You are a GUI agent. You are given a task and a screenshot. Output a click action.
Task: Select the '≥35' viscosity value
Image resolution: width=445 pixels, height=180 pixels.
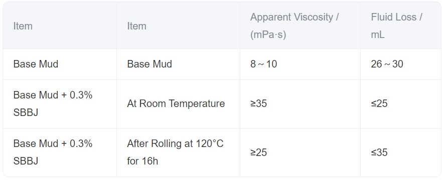coord(258,103)
